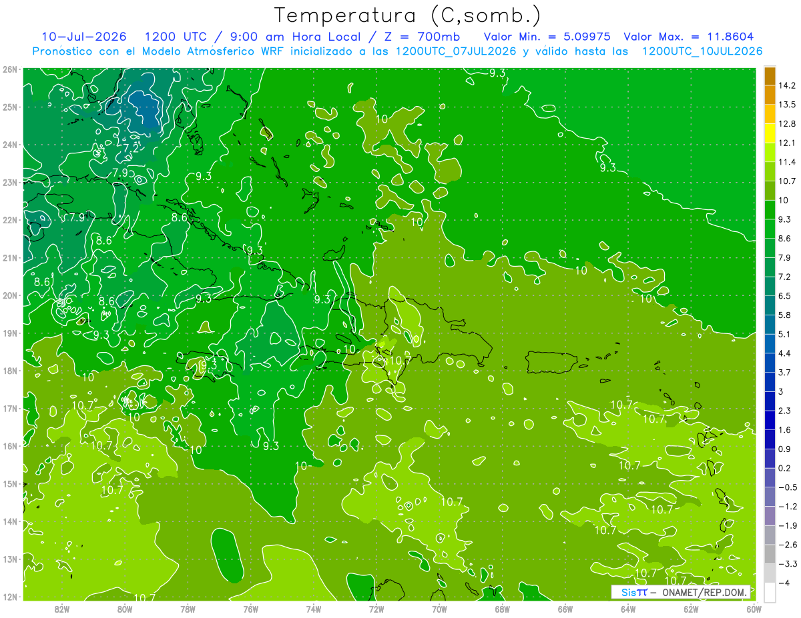
Task: Click legend value "-4"
Action: [784, 583]
